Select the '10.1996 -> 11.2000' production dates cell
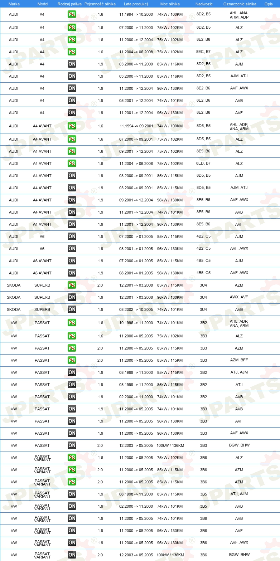Viewport: 280px width, 561px height. click(136, 323)
